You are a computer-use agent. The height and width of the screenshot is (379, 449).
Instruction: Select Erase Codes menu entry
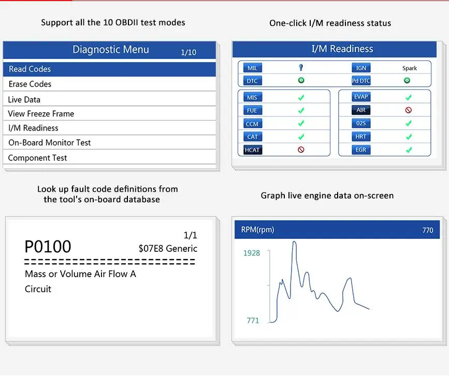(109, 84)
